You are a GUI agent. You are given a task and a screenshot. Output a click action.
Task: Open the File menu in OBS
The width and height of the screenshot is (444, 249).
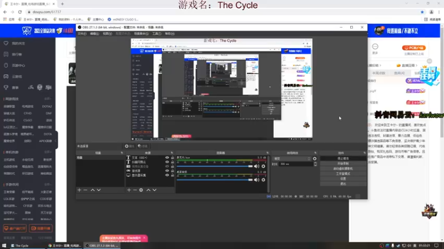pyautogui.click(x=82, y=34)
